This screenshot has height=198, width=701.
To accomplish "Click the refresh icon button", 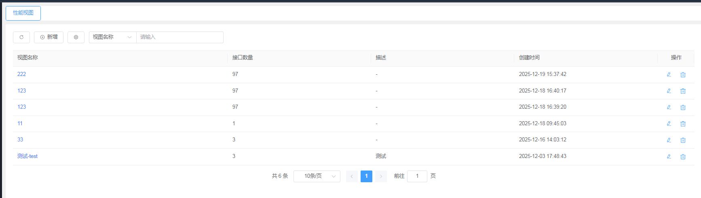I will (21, 37).
